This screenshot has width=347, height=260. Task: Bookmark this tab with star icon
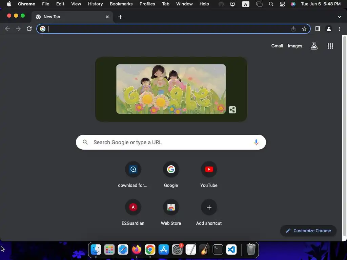(304, 29)
